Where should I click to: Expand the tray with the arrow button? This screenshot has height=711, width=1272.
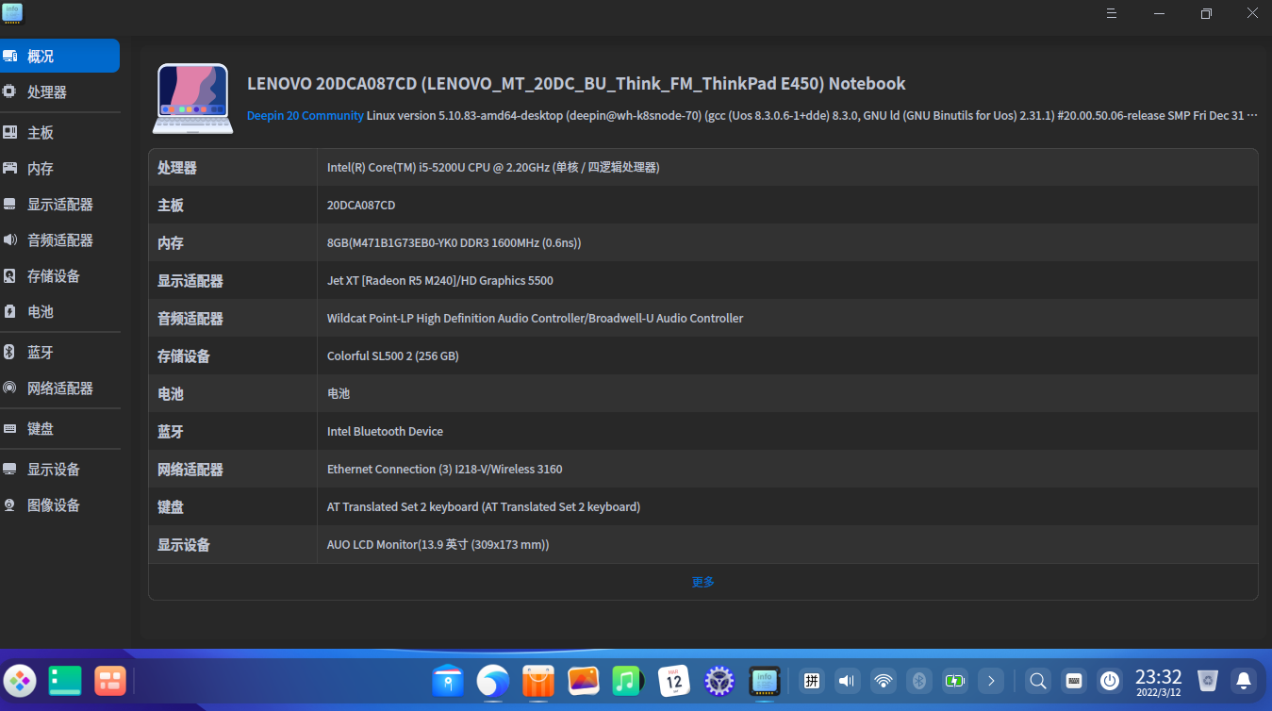990,680
